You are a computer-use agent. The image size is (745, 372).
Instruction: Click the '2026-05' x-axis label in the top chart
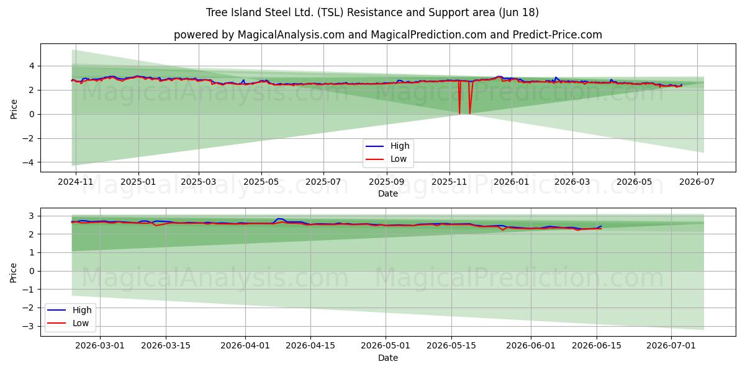tap(634, 182)
